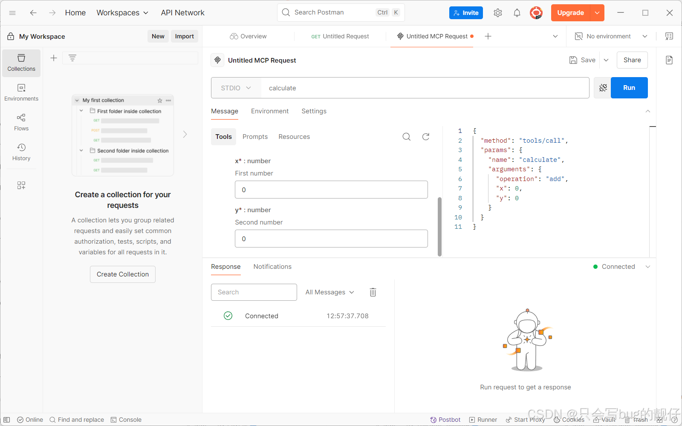The width and height of the screenshot is (682, 426).
Task: Click the Online status indicator
Action: tap(30, 420)
